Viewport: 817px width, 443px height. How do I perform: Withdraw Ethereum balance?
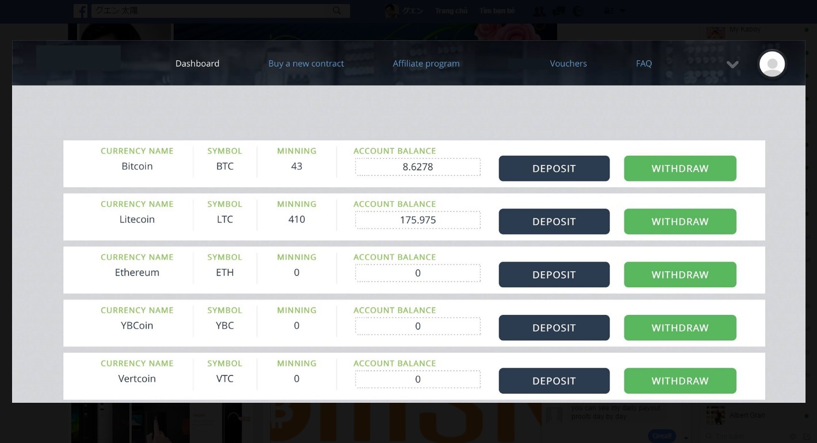coord(680,275)
